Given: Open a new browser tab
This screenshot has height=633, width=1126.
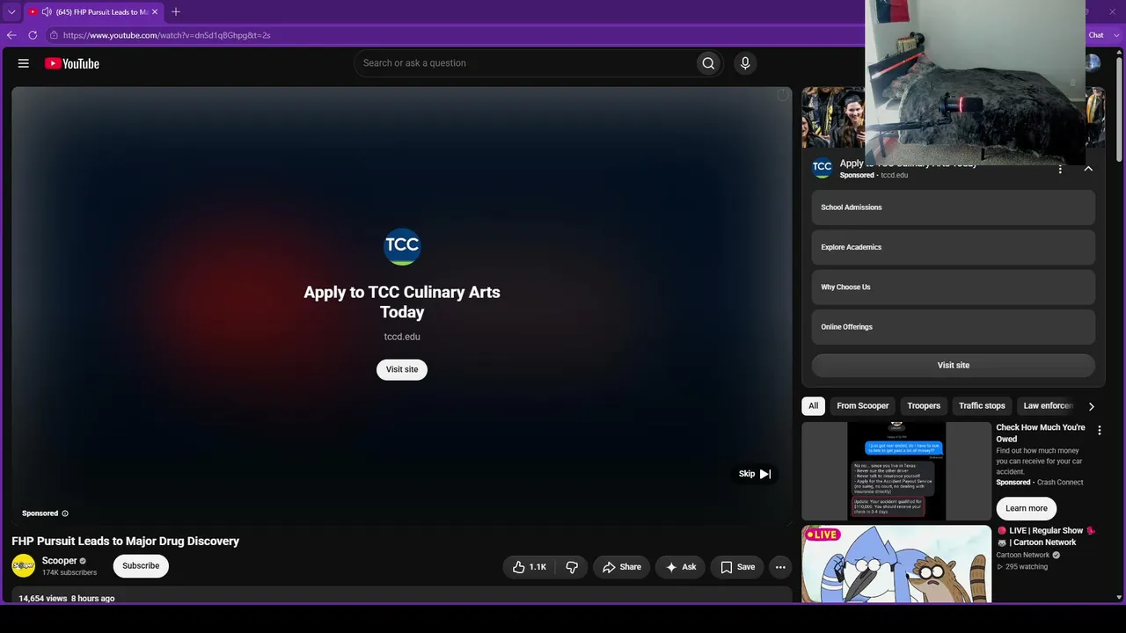Looking at the screenshot, I should (x=176, y=12).
